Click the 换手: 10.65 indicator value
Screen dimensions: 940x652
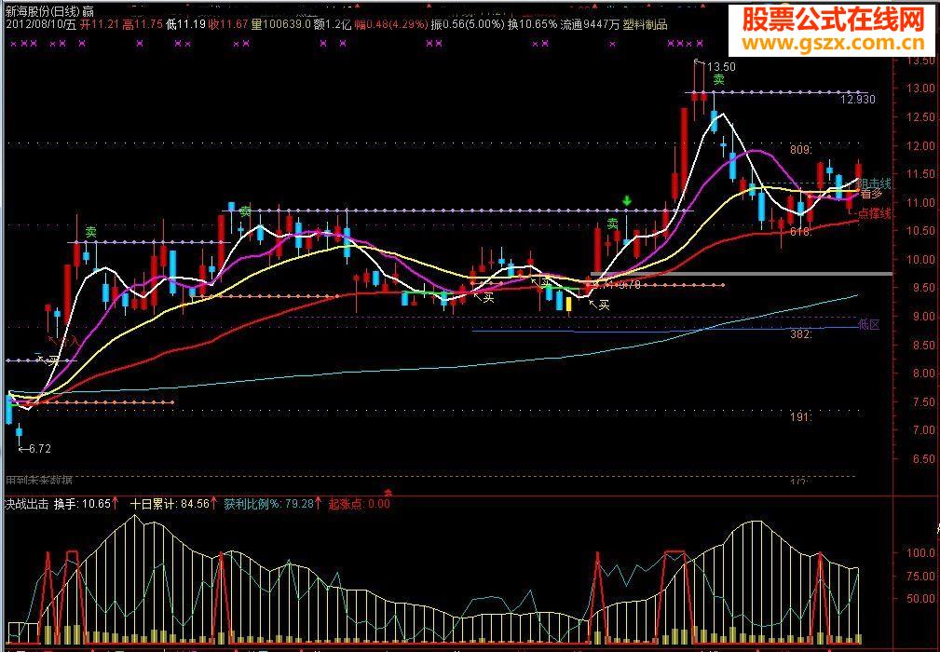click(82, 504)
